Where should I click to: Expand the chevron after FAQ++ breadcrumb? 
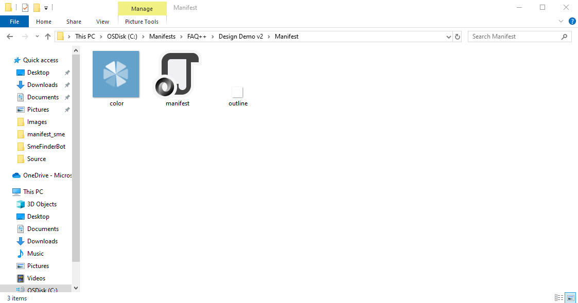coord(213,37)
